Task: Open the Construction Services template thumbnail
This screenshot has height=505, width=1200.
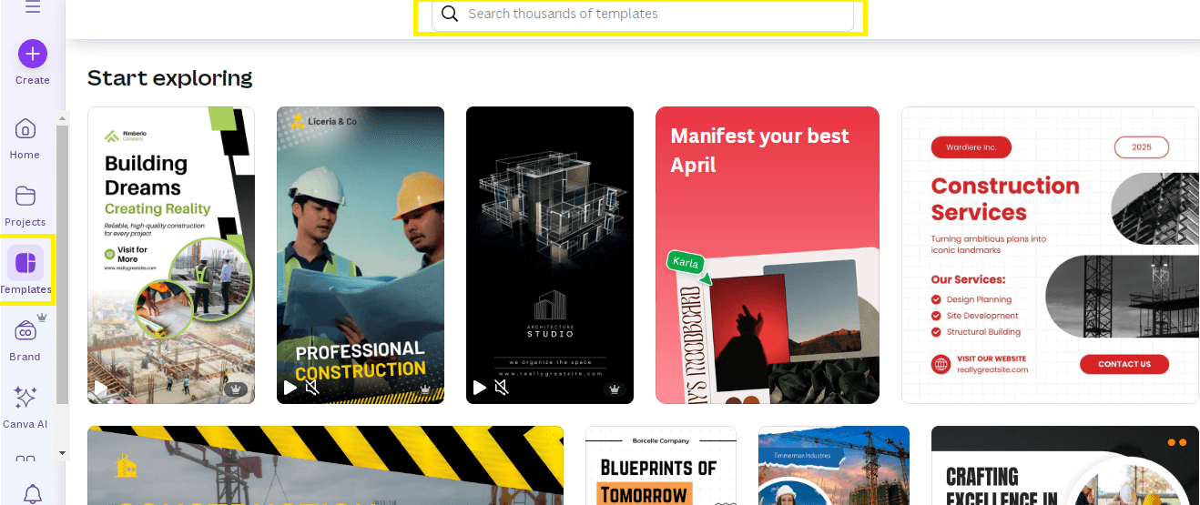Action: click(x=1050, y=255)
